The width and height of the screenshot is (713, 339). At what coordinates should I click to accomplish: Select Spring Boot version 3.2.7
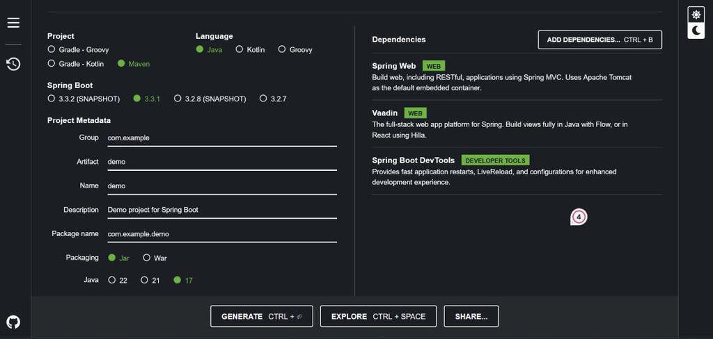point(273,99)
